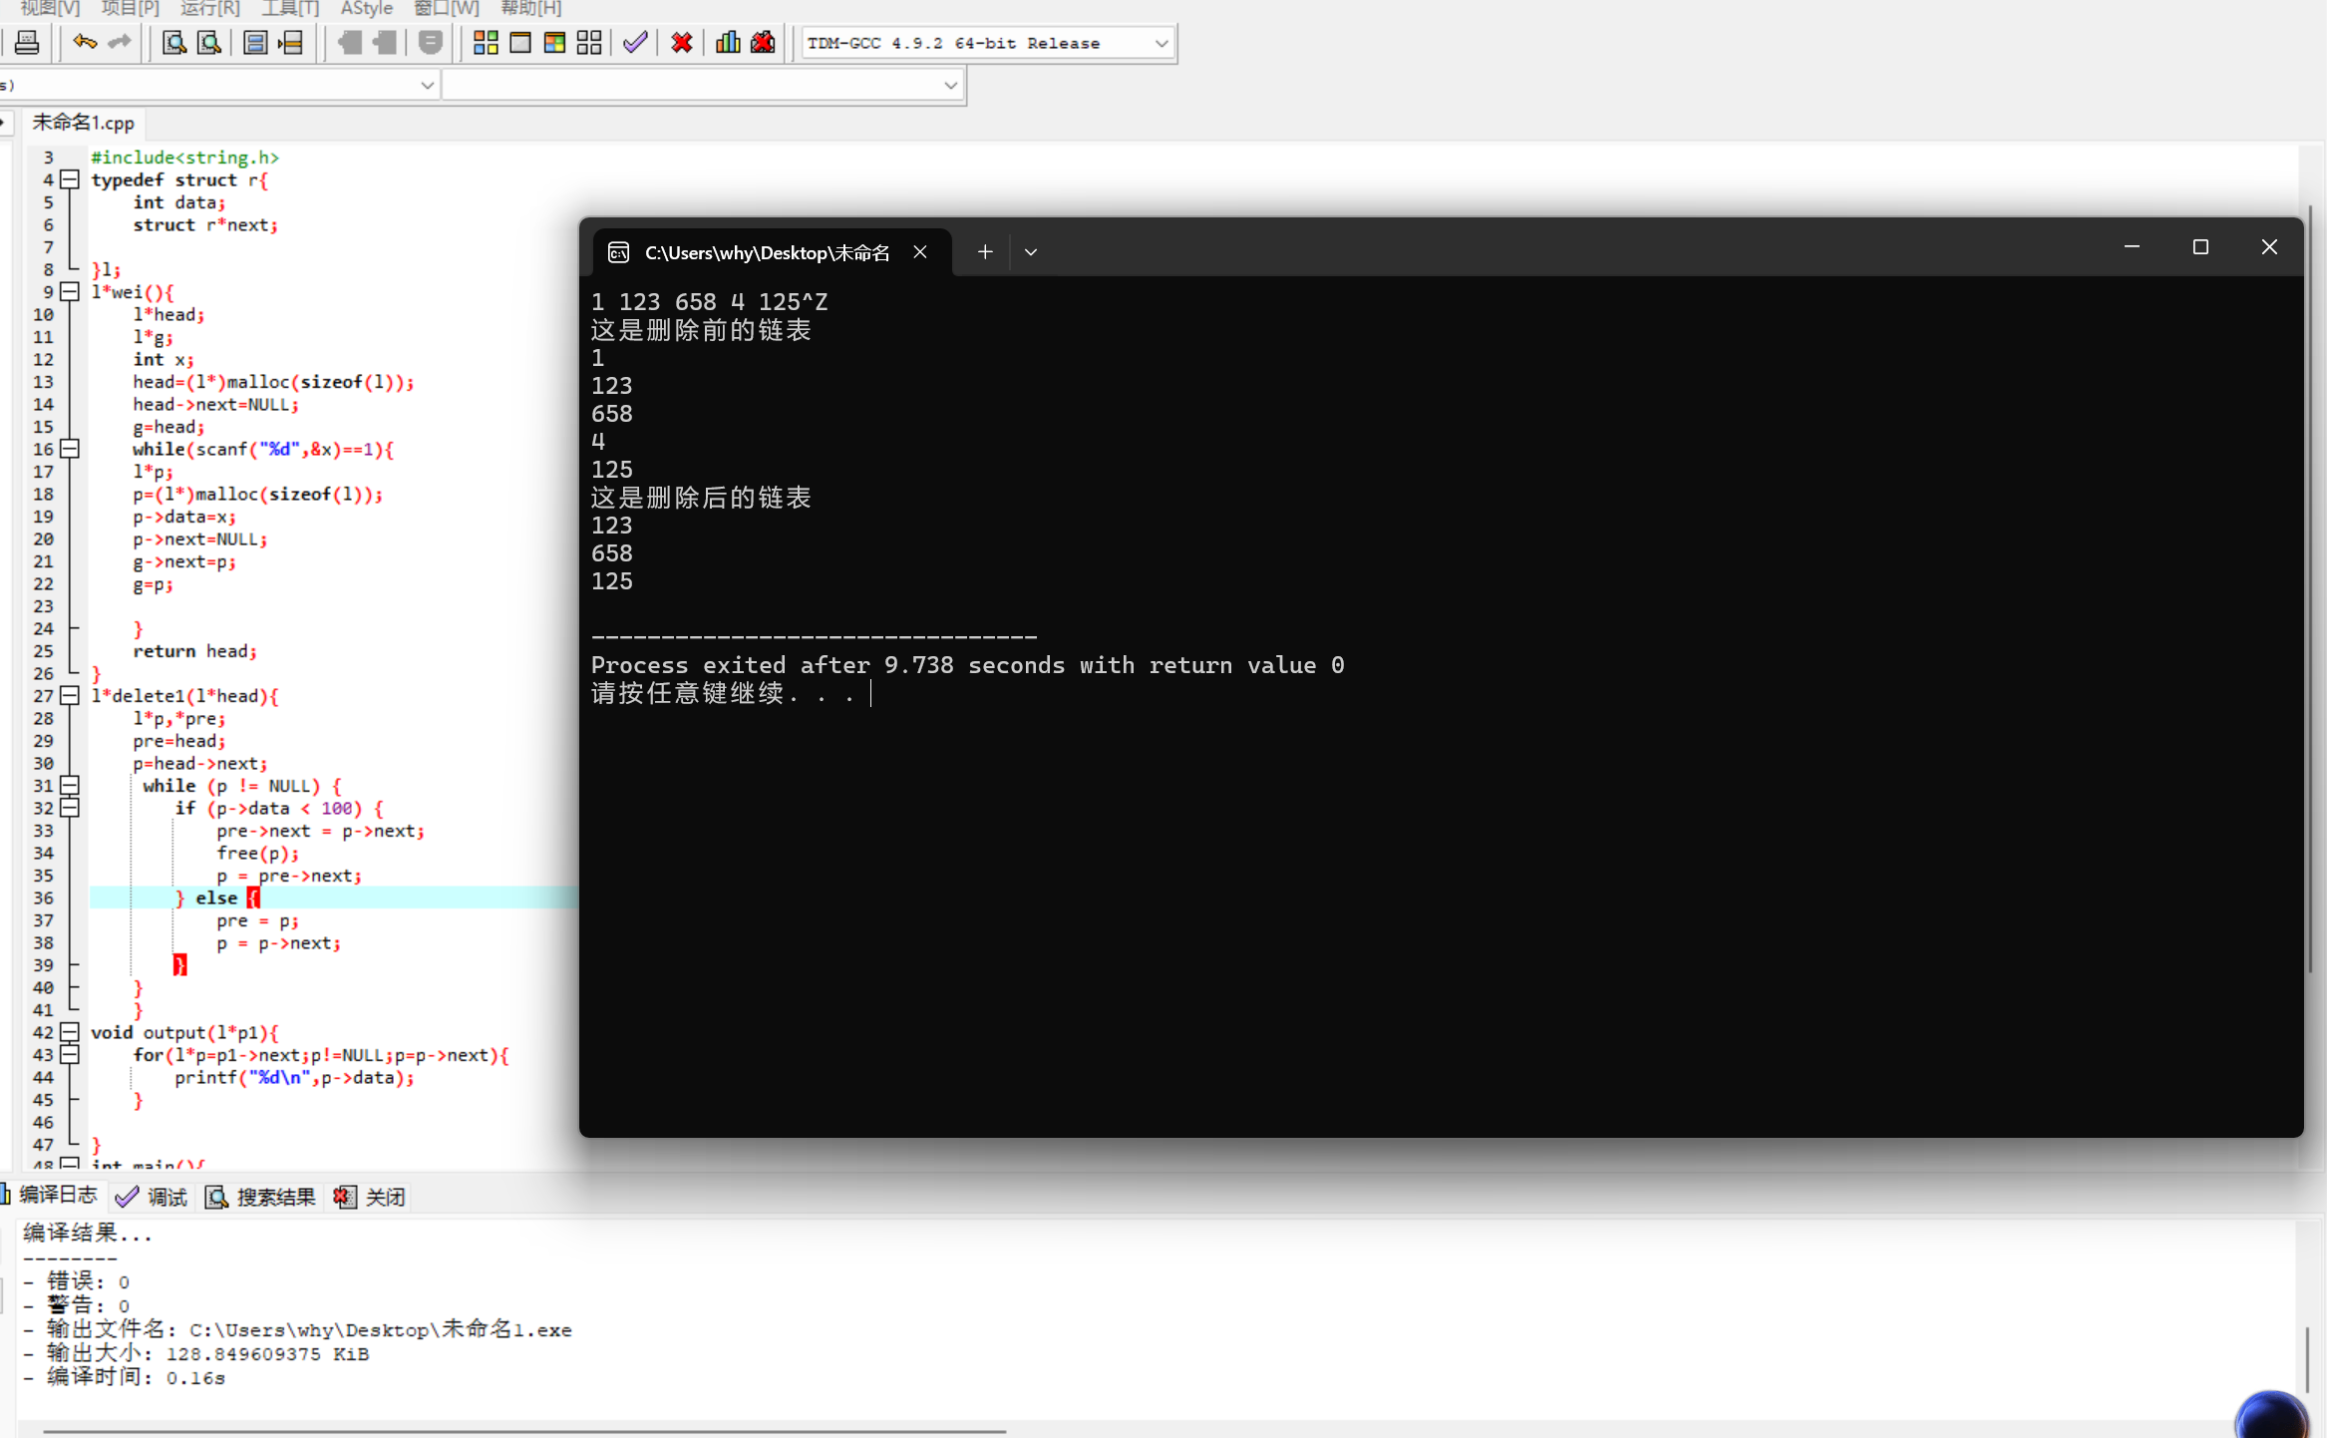Click the Compile and Run colored icon
This screenshot has width=2327, height=1438.
554,43
